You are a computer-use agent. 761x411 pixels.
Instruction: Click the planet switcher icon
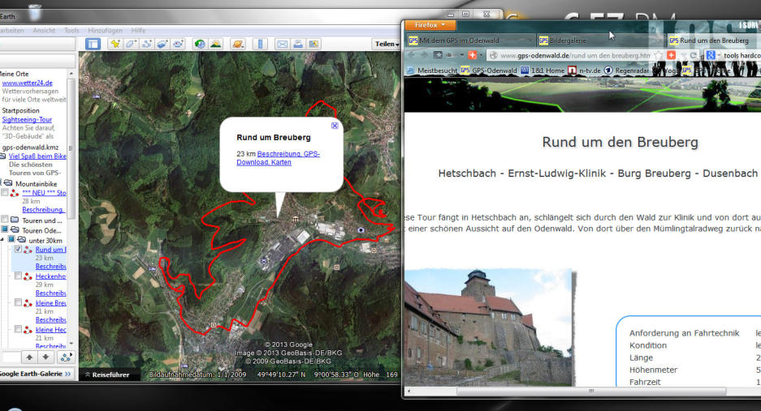(x=238, y=44)
